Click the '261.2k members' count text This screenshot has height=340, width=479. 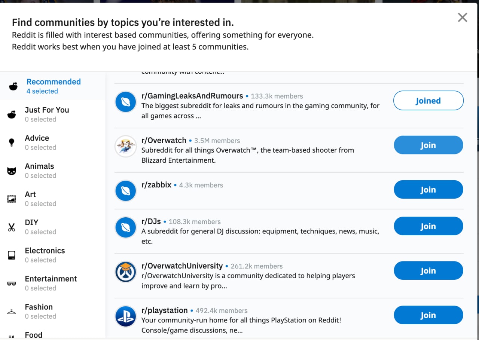coord(257,267)
